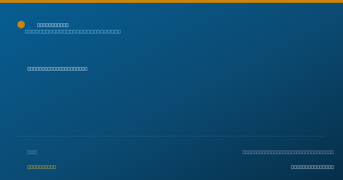The image size is (343, 180).
Task: Click the thin horizontal divider line above the footer
Action: click(171, 136)
